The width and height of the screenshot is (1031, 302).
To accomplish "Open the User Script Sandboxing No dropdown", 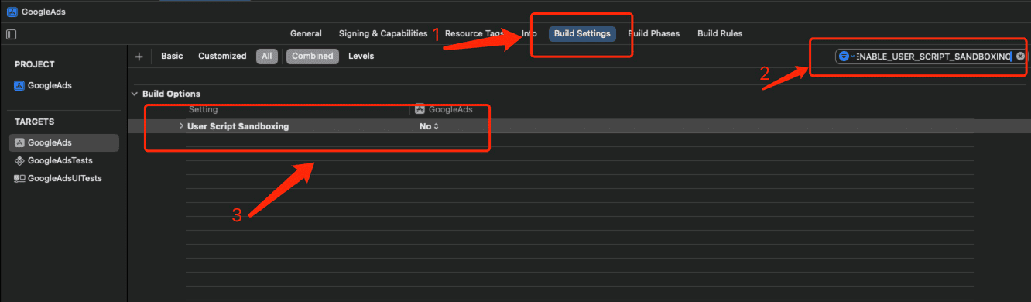I will [x=429, y=126].
